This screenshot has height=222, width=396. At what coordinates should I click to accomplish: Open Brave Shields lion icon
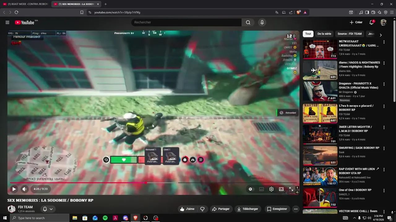(299, 12)
